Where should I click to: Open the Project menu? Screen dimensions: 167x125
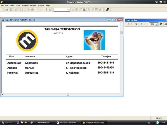click(x=33, y=6)
